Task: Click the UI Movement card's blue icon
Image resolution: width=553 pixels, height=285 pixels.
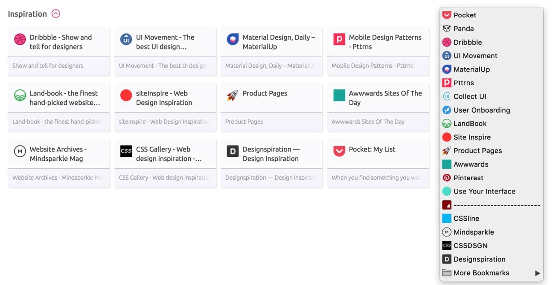Action: pos(126,40)
